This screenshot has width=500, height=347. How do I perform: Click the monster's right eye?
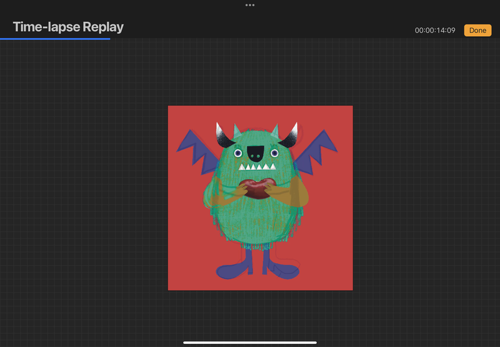point(274,153)
